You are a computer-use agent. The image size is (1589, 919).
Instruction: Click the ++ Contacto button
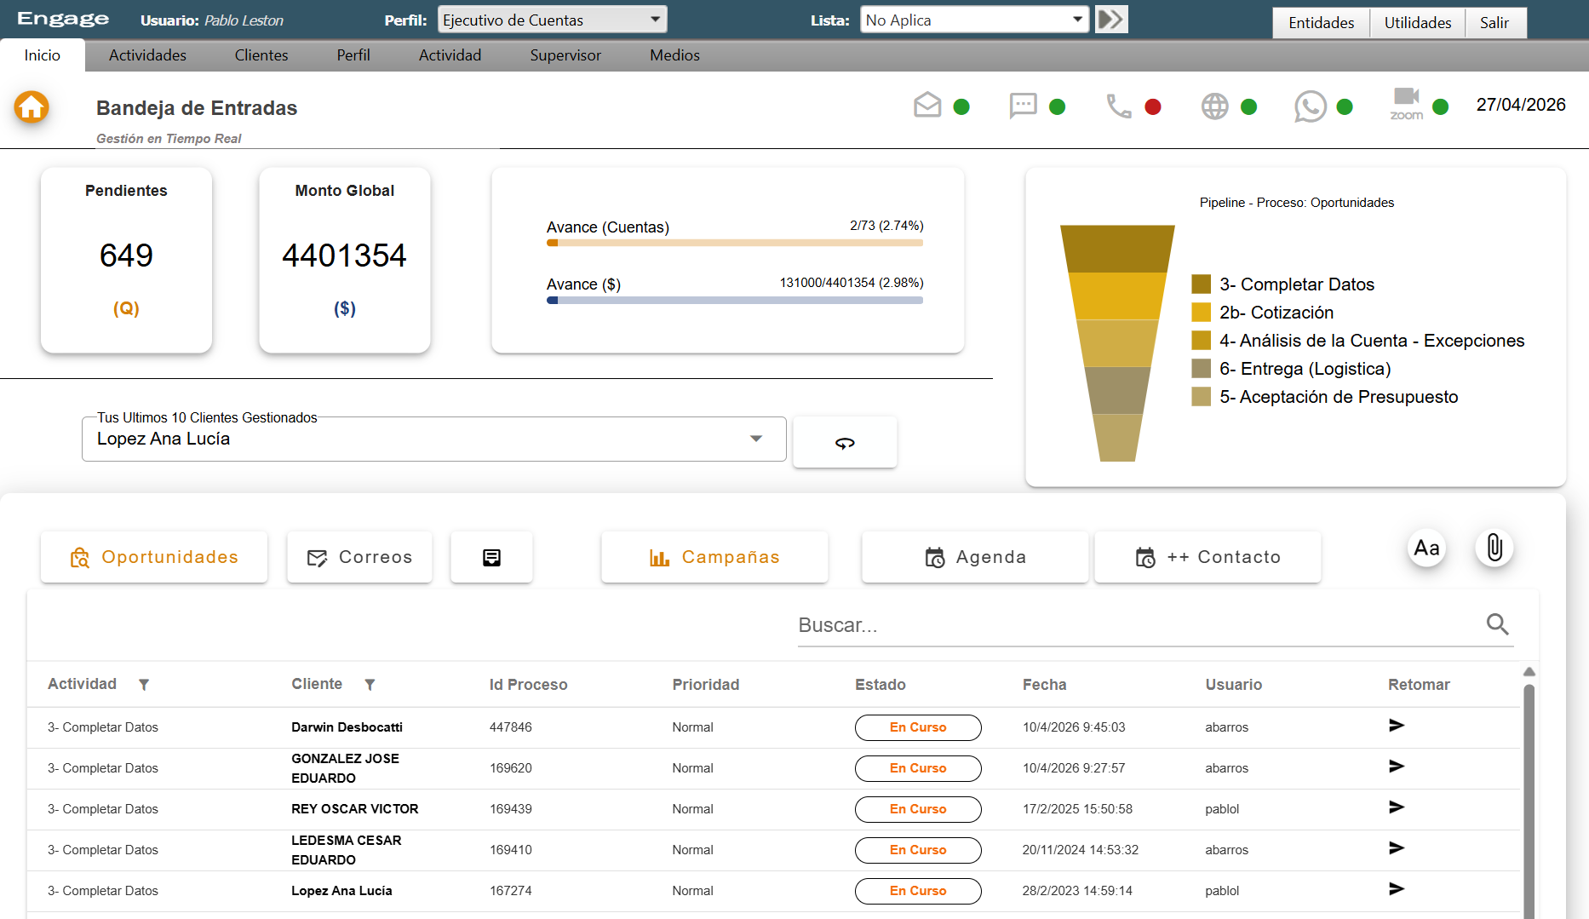click(x=1208, y=557)
